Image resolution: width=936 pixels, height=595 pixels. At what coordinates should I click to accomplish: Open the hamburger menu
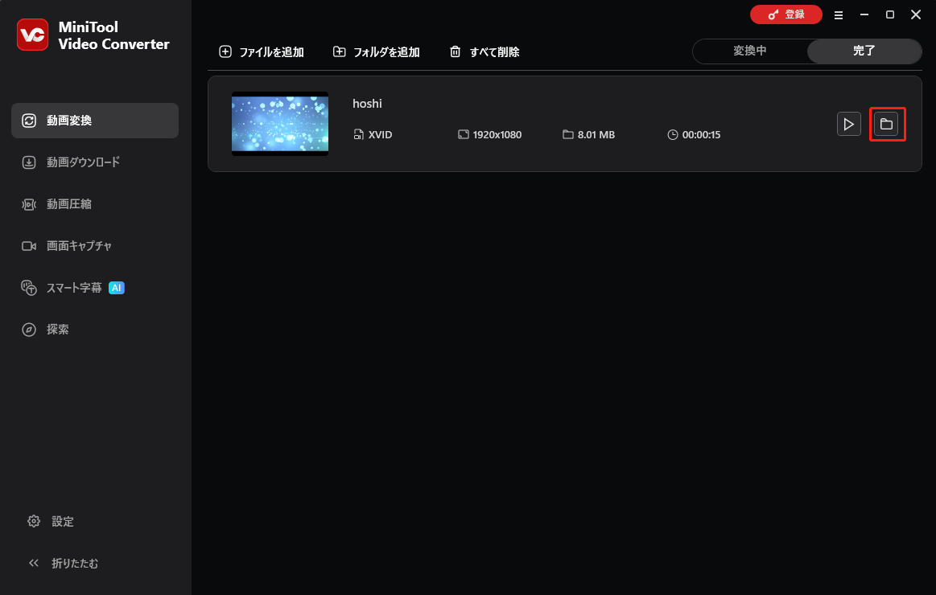838,14
